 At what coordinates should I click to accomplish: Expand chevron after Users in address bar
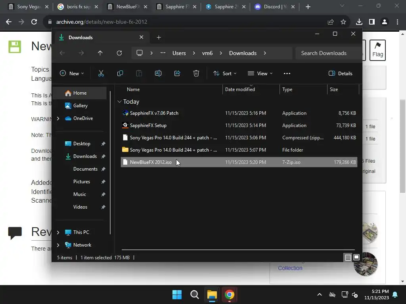point(194,53)
